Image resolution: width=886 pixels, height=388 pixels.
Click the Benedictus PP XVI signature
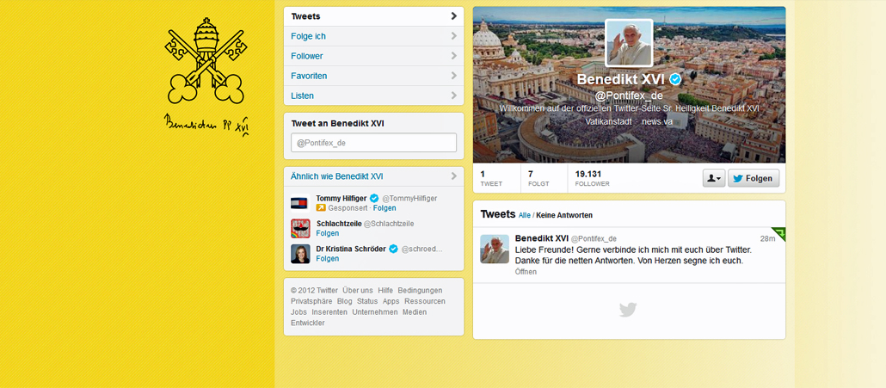coord(206,124)
